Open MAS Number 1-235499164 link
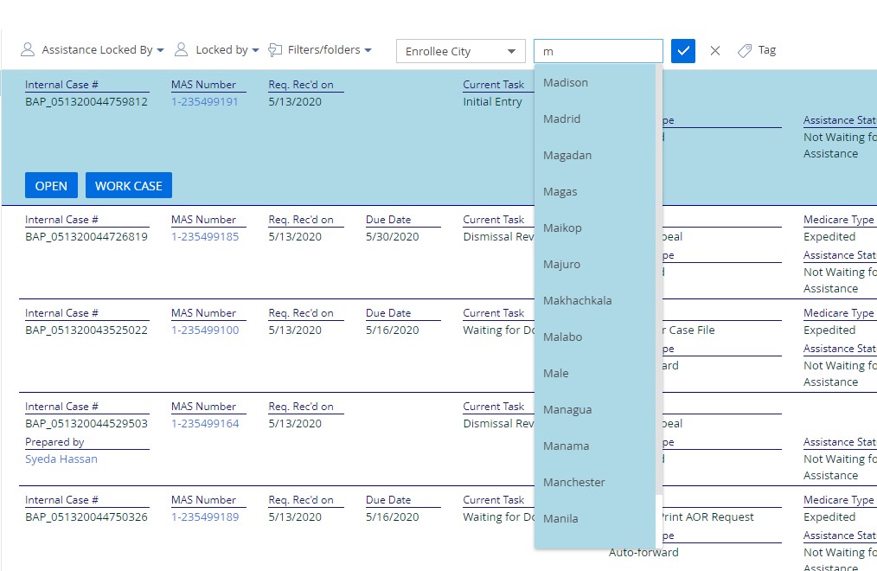The width and height of the screenshot is (877, 571). tap(205, 423)
